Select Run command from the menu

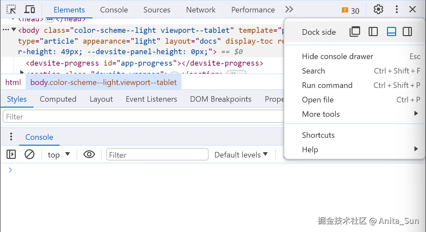(327, 85)
